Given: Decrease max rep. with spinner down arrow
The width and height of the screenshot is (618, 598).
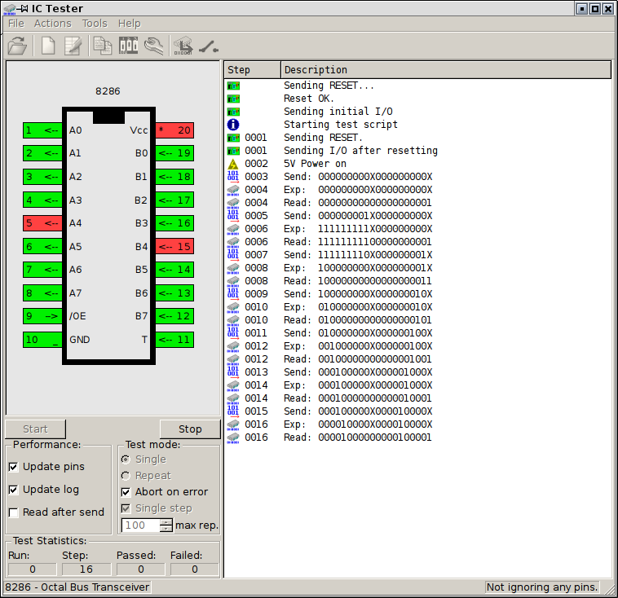Looking at the screenshot, I should pos(166,529).
